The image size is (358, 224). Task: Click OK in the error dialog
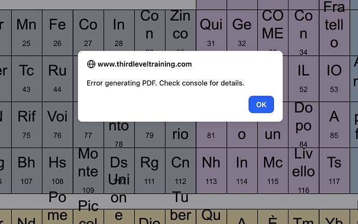coord(261,104)
